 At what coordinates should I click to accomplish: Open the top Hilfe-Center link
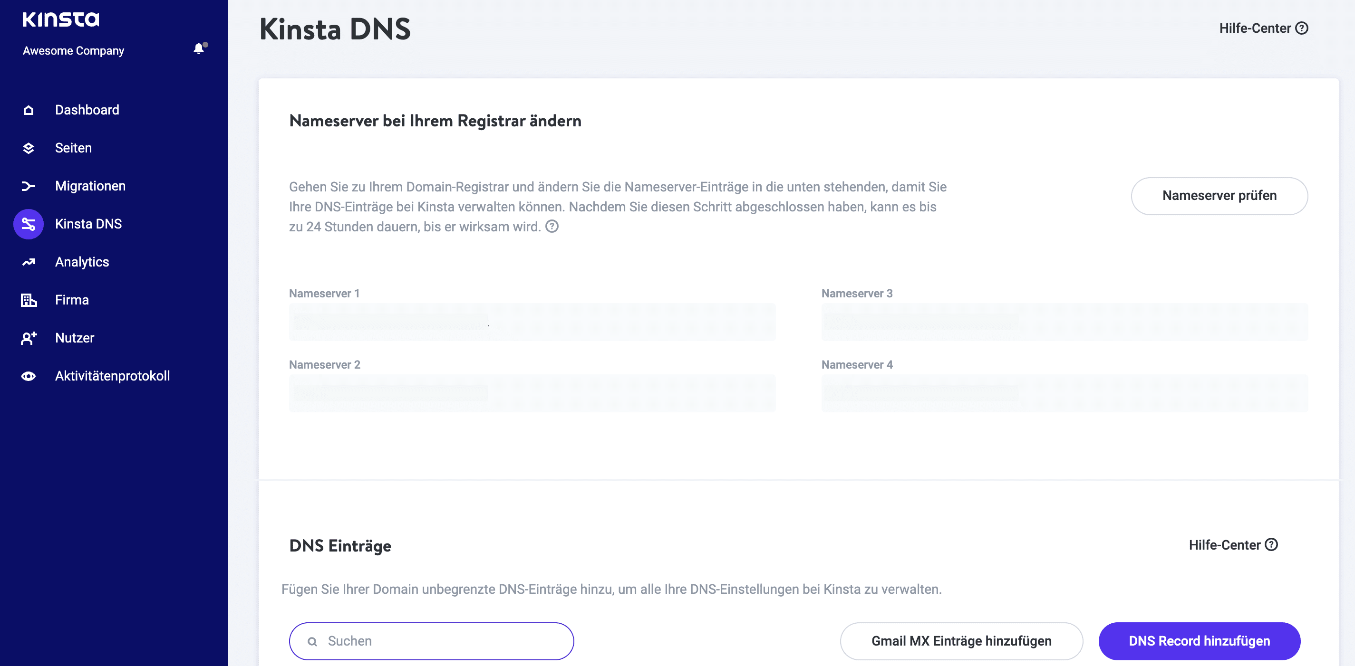pyautogui.click(x=1263, y=29)
